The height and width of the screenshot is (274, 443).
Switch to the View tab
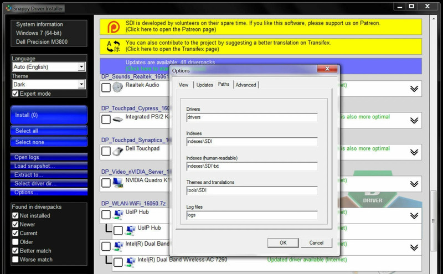184,85
